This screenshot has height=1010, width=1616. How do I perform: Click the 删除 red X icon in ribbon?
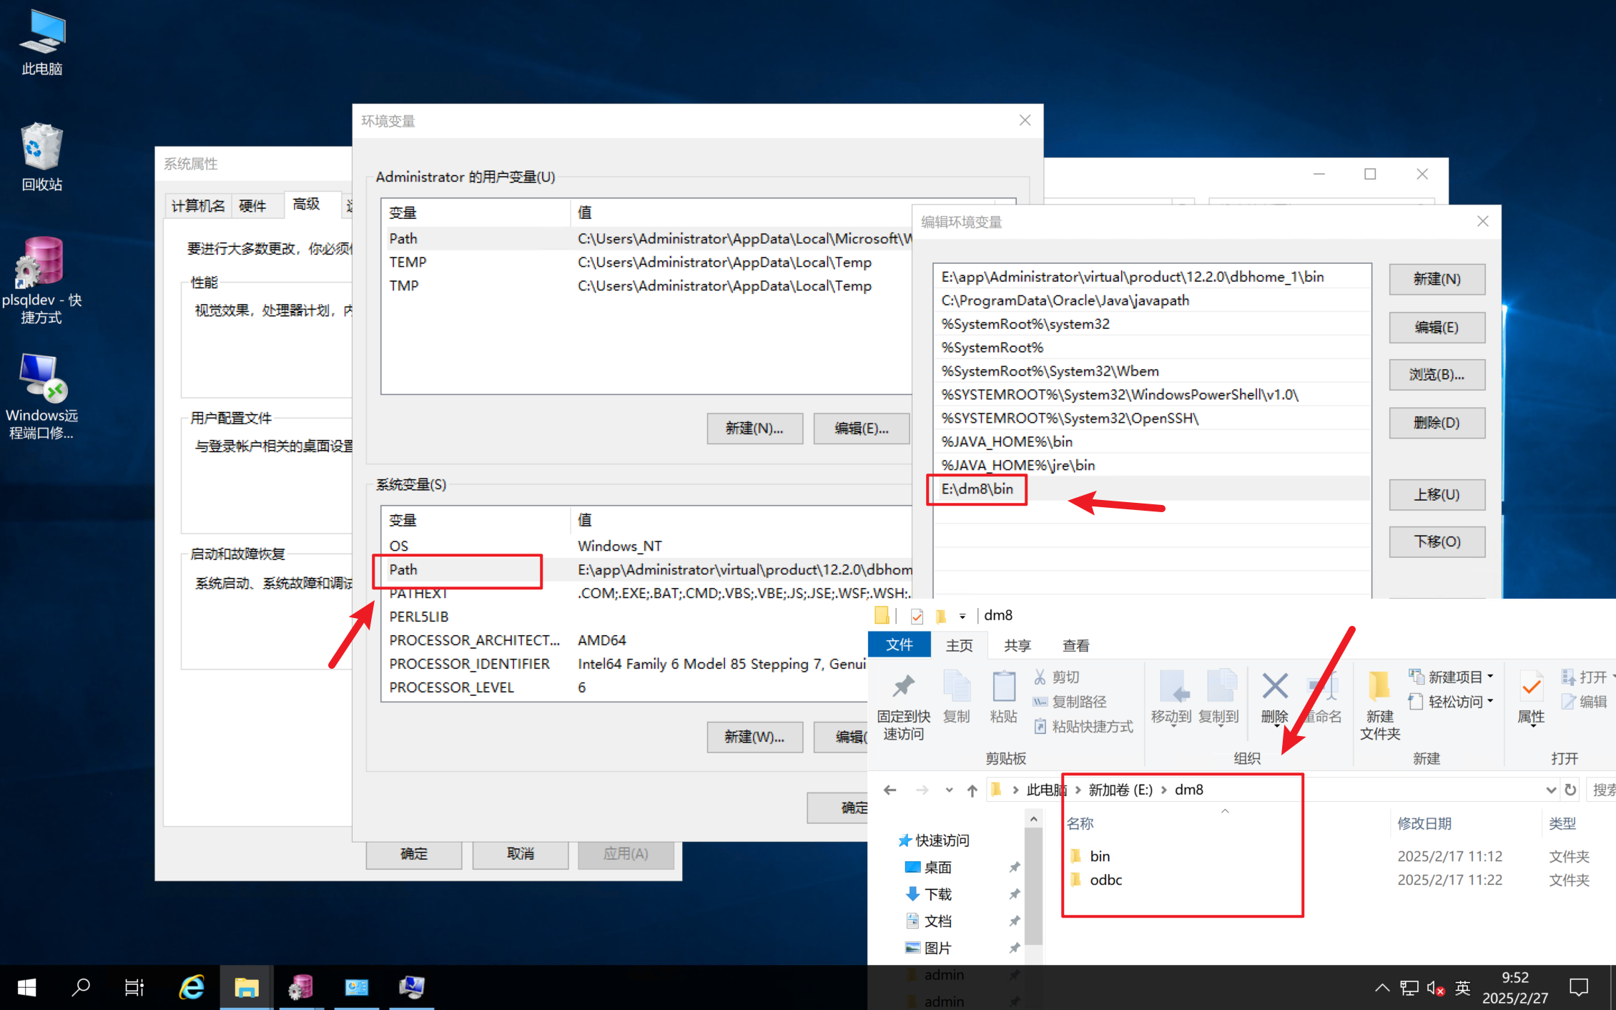(x=1275, y=697)
